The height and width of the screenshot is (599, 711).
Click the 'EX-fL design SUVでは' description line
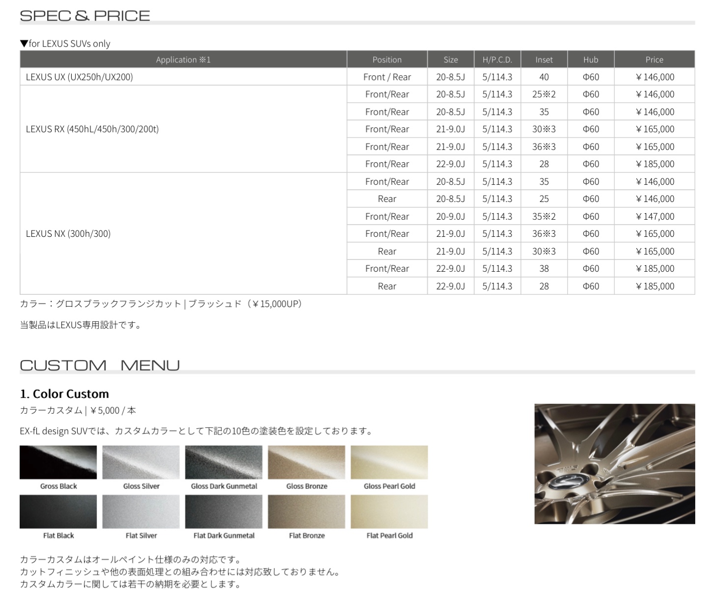pyautogui.click(x=197, y=431)
